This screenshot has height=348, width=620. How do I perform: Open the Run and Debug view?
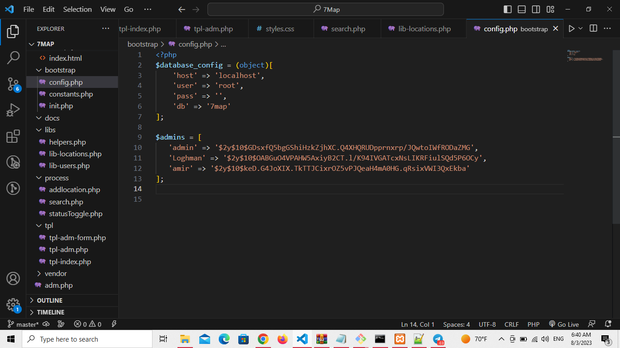13,110
